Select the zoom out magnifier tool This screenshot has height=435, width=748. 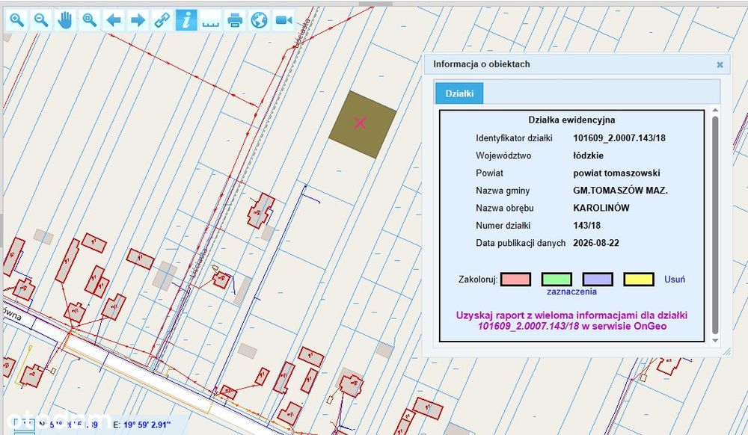click(41, 20)
